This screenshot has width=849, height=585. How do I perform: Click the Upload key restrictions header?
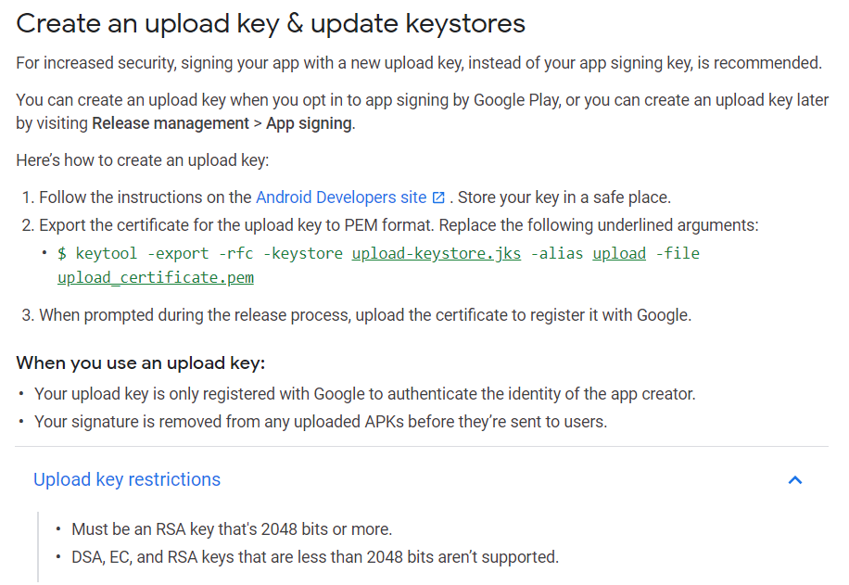point(127,480)
